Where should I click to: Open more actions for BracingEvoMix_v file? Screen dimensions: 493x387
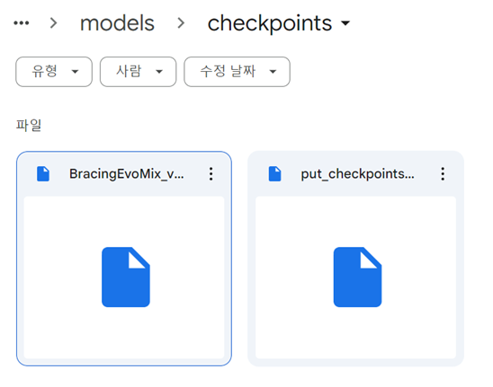pyautogui.click(x=211, y=173)
